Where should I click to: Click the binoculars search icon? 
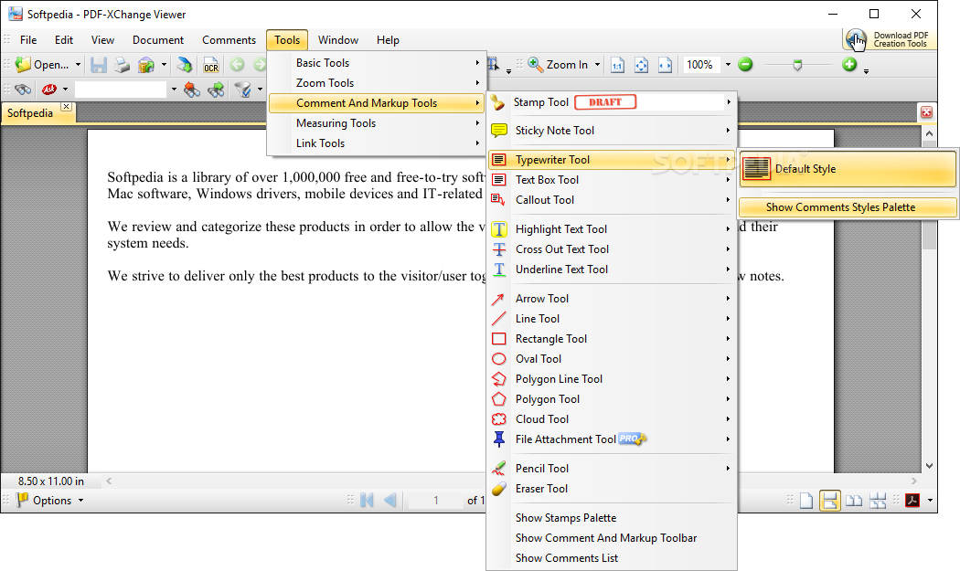[x=23, y=90]
